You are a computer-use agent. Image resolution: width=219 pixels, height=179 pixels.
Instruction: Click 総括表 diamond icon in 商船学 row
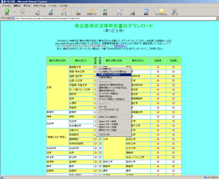[x=158, y=166]
